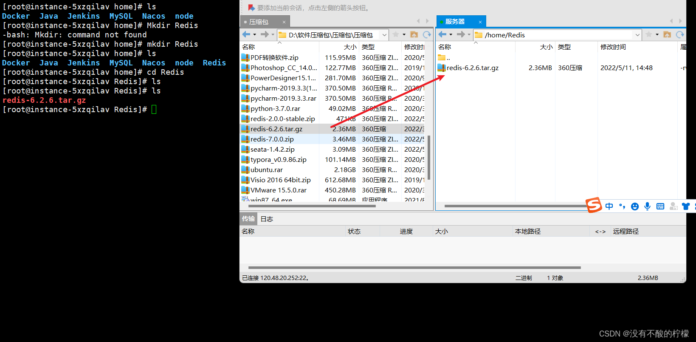
Task: Select PDF转换软件.zip in local list
Action: (x=274, y=57)
